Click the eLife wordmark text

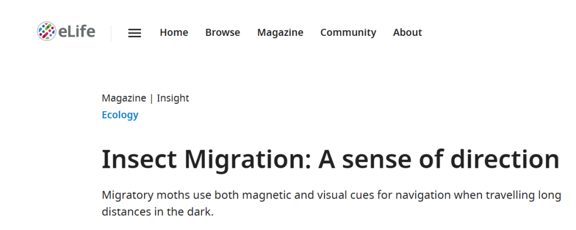point(76,32)
